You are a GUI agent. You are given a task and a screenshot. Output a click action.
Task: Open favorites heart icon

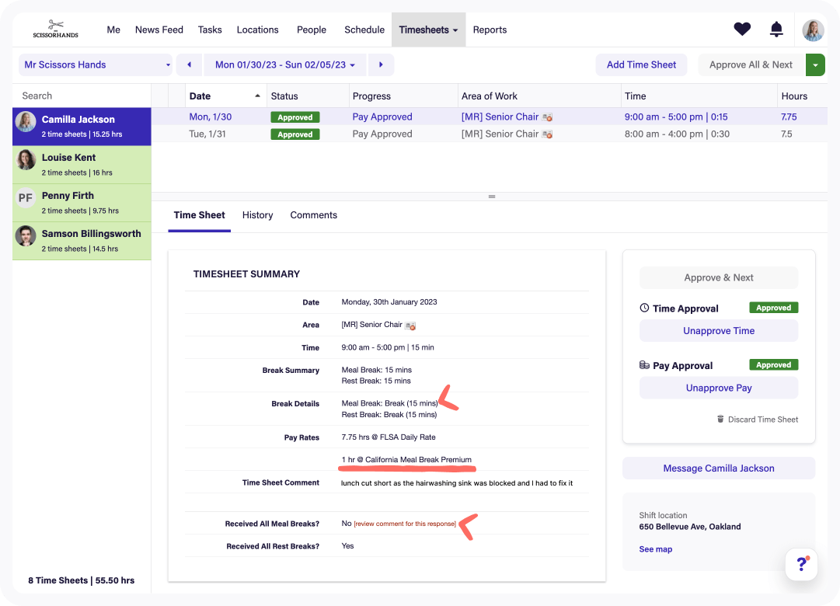click(x=742, y=29)
